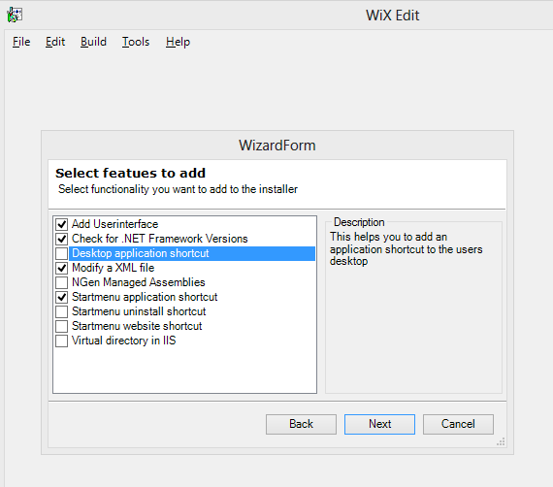This screenshot has width=553, height=487.
Task: Uncheck Check for .NET Framework Versions checkbox
Action: pos(62,239)
